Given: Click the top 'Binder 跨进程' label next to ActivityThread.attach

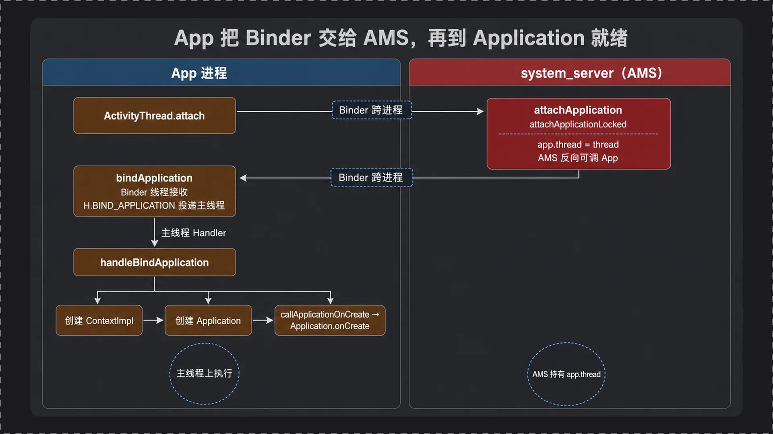Looking at the screenshot, I should 371,110.
